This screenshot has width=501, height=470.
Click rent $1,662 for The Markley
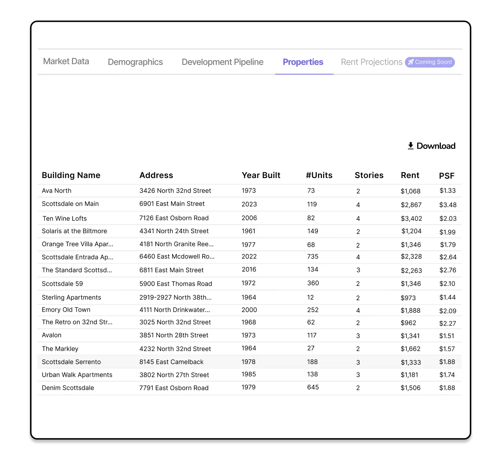tap(410, 349)
